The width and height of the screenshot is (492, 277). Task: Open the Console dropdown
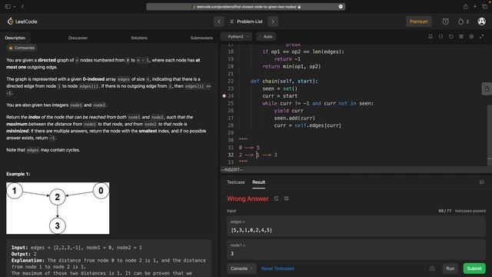241,269
